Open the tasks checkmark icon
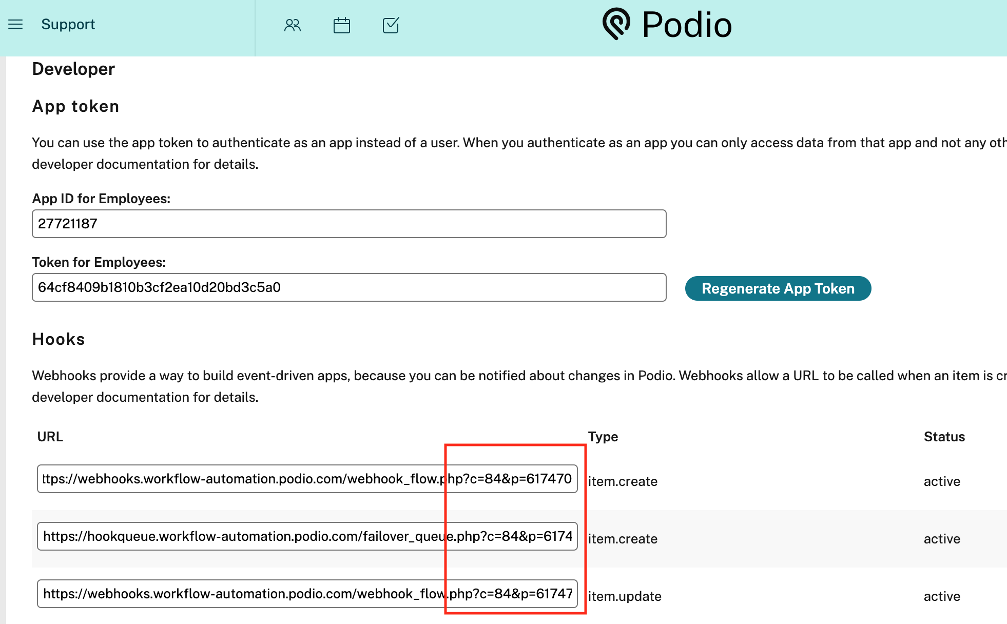Screen dimensions: 1007x624 391,25
